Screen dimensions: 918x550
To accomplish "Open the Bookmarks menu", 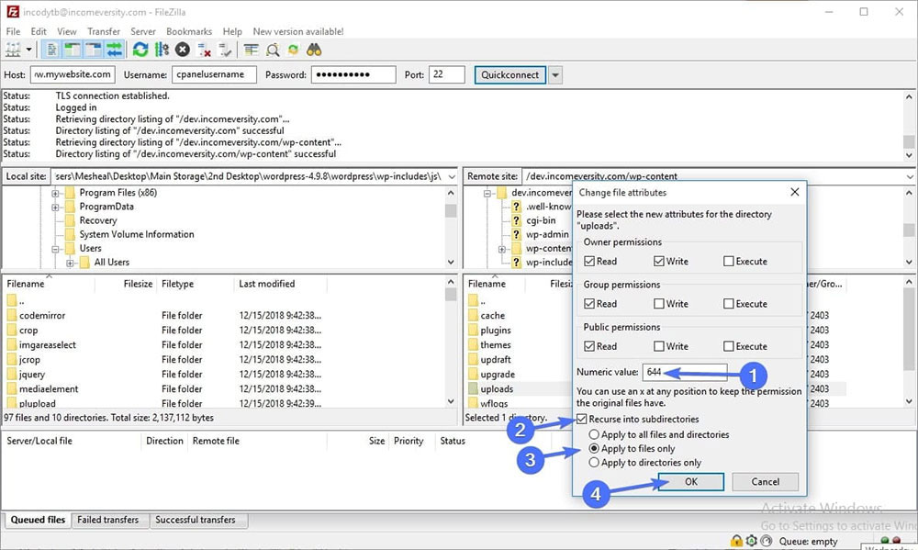I will point(189,31).
